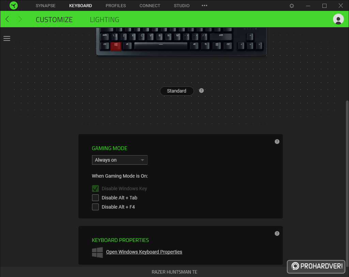Select the right alt key on keyboard
Viewport: 349px width, 277px height.
194,45
